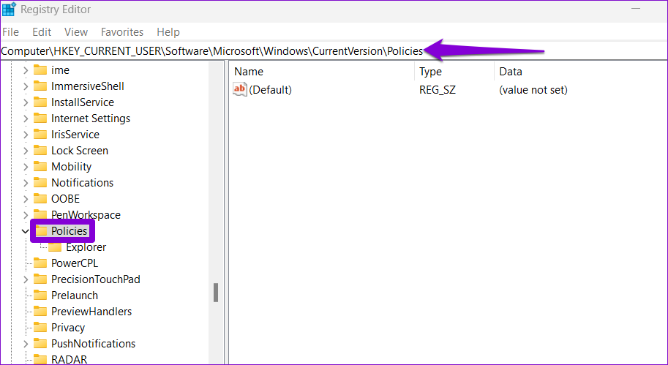The image size is (668, 365).
Task: Click the Registry Editor app icon in title bar
Action: (x=10, y=10)
